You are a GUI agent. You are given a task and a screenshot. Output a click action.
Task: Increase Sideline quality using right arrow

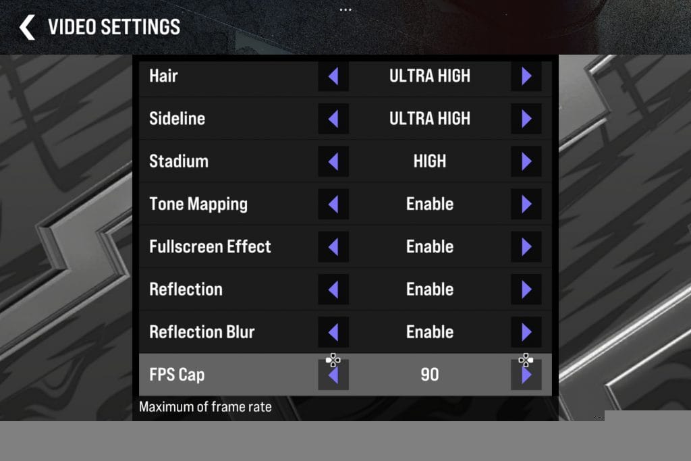pos(526,119)
